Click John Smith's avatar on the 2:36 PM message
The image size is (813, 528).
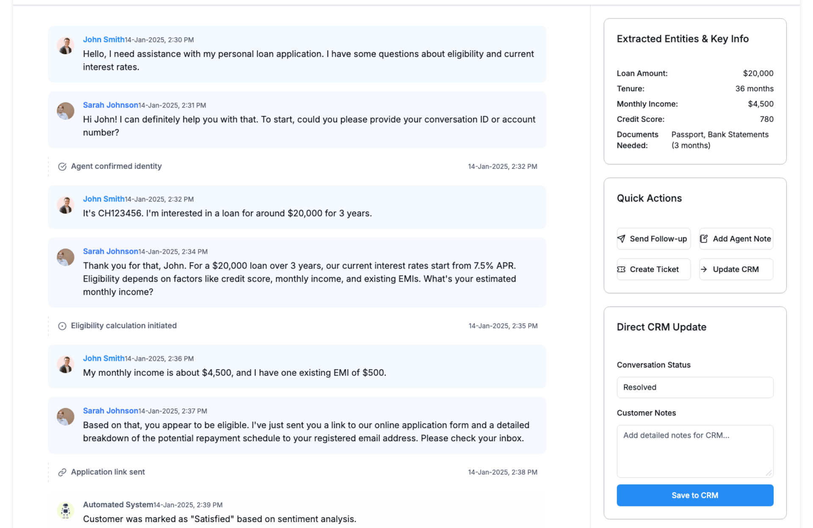pyautogui.click(x=66, y=364)
